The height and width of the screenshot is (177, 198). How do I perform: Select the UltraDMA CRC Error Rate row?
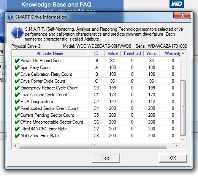(x=96, y=129)
